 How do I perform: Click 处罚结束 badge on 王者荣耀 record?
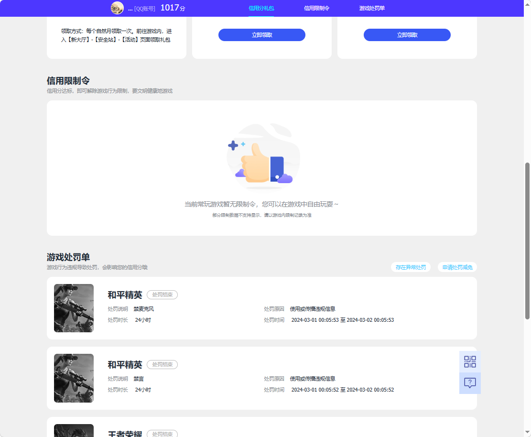tap(162, 434)
